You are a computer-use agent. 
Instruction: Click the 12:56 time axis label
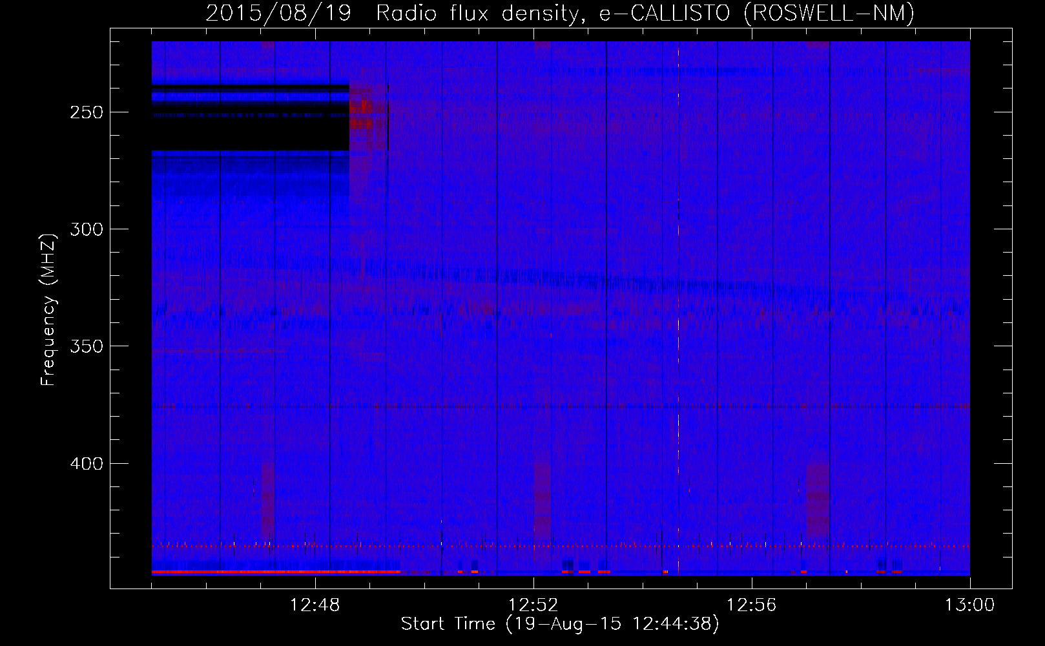point(752,605)
